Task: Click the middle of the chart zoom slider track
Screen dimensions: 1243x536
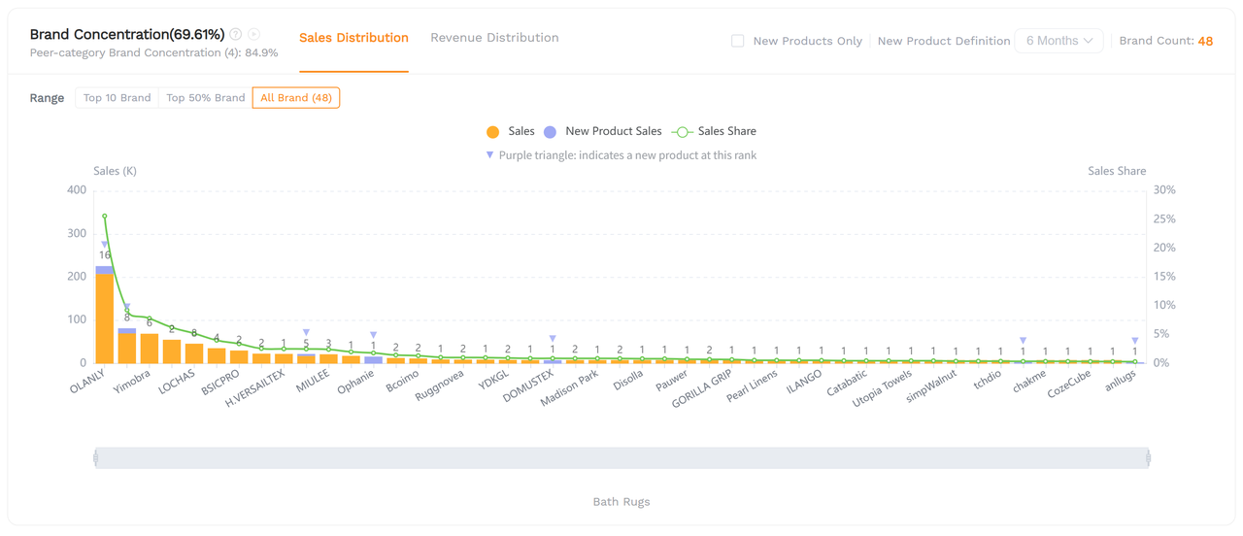Action: [x=622, y=457]
